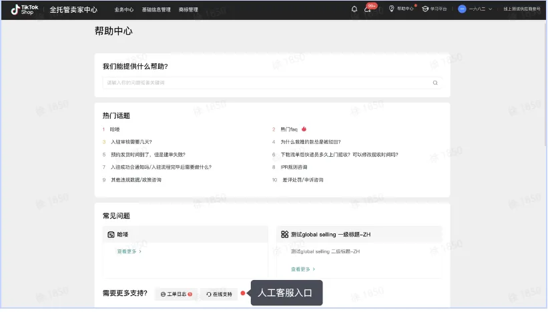Open 基础信息管理 menu
This screenshot has height=312, width=548.
point(156,10)
